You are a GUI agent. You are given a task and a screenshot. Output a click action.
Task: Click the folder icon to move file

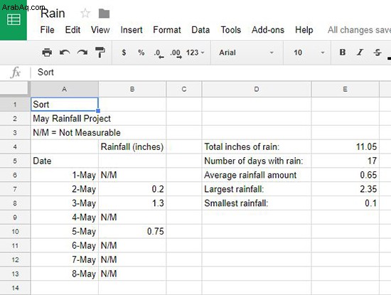[104, 14]
